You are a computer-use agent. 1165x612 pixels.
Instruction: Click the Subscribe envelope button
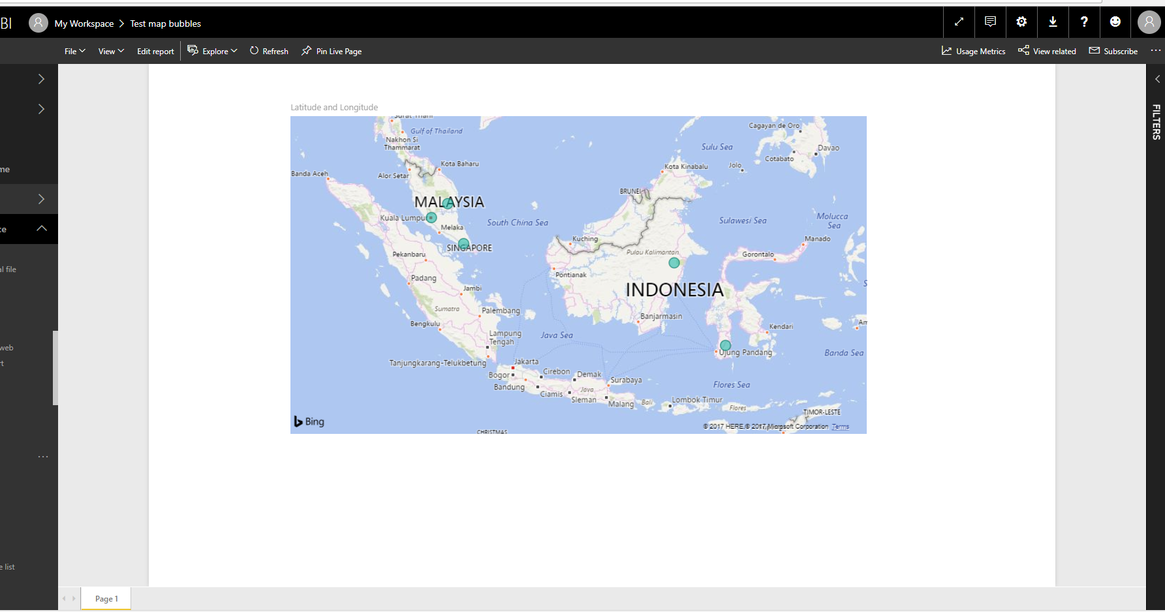point(1113,51)
